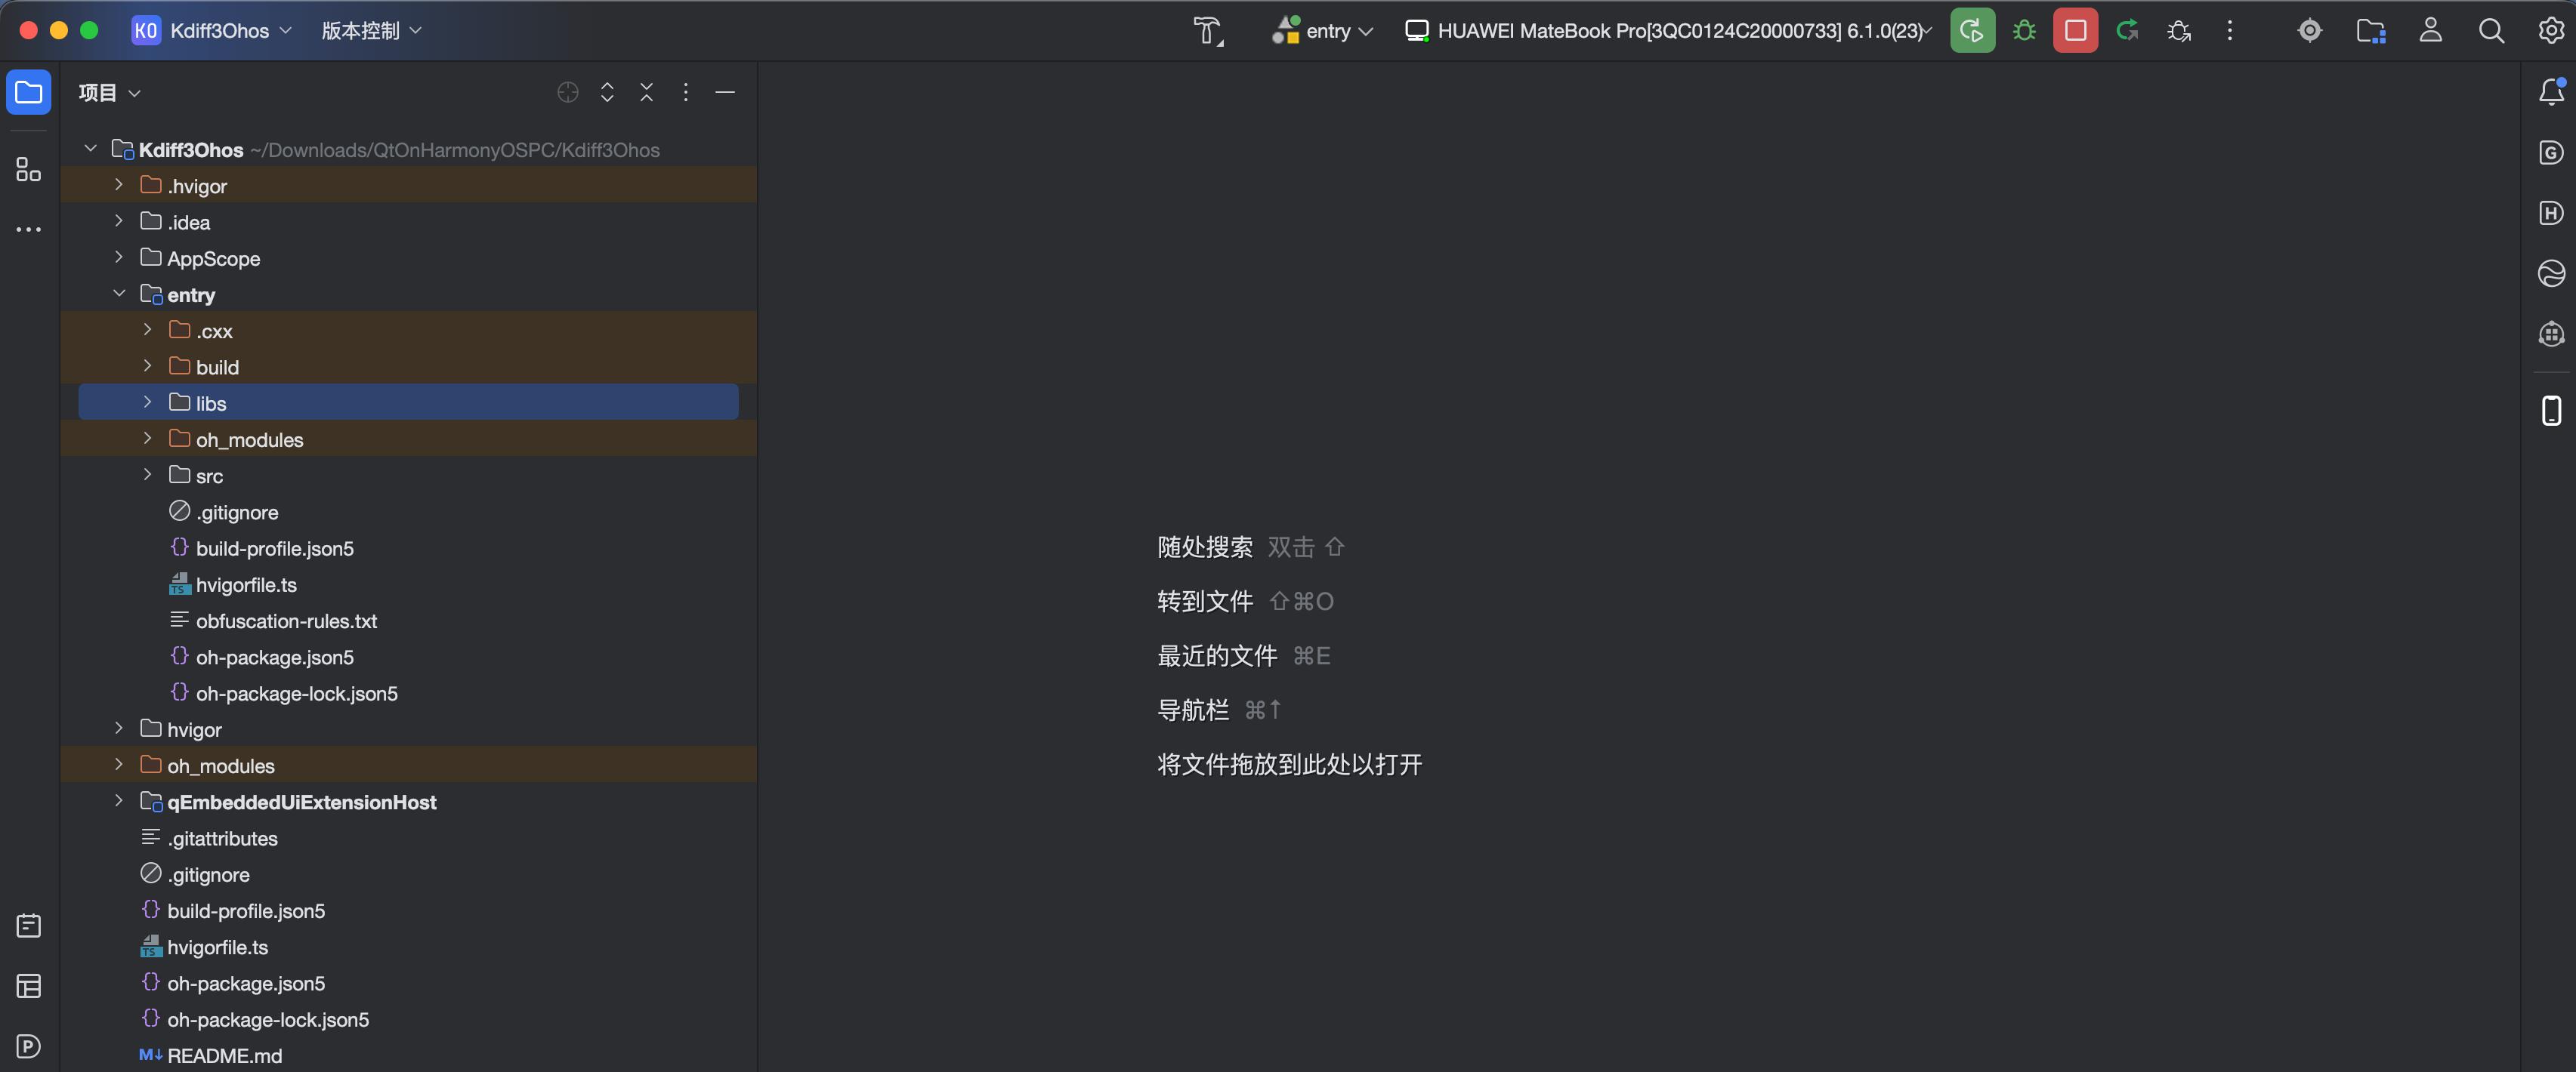Expand the .idea folder
2576x1072 pixels.
(118, 220)
